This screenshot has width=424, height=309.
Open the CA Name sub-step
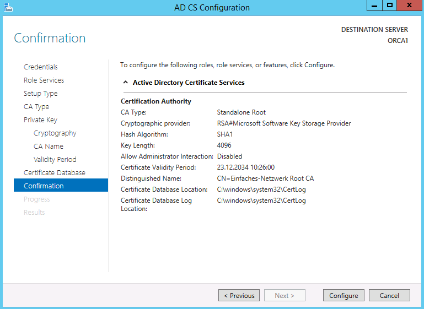[x=48, y=146]
